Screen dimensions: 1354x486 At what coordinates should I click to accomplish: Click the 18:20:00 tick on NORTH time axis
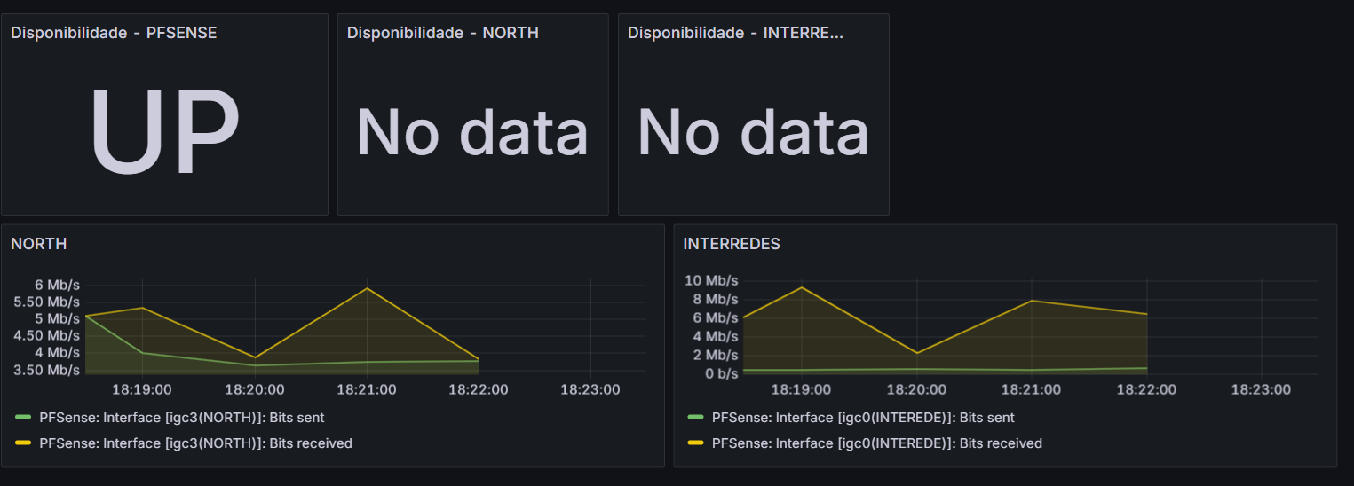click(255, 389)
